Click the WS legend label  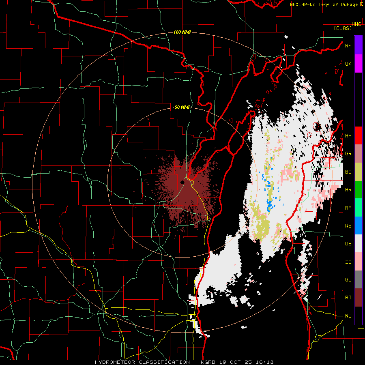tap(348, 226)
